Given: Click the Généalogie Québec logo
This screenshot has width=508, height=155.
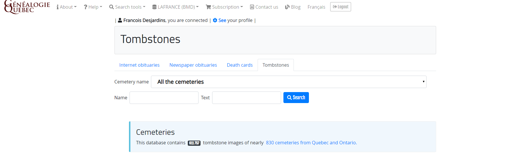Looking at the screenshot, I should pyautogui.click(x=27, y=7).
